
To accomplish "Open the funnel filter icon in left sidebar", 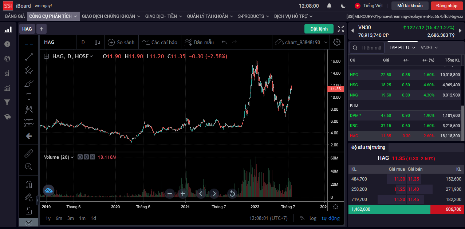I will click(x=7, y=102).
